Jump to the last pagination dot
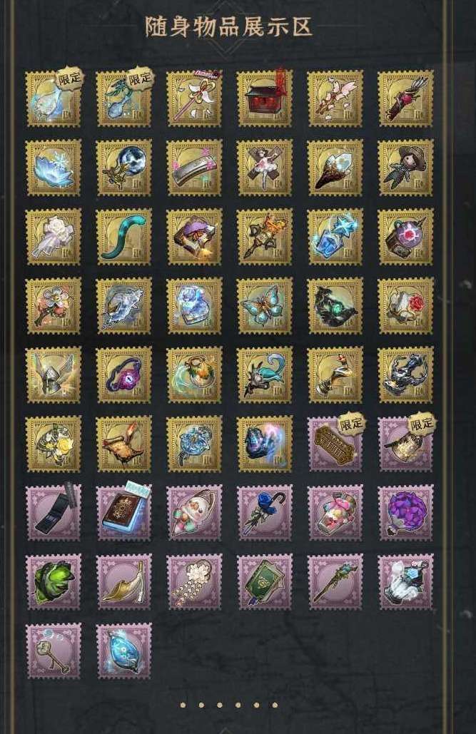 [275, 705]
